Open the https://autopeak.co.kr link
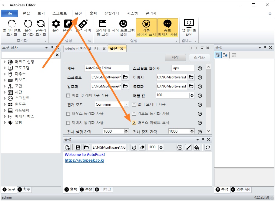Image resolution: width=275 pixels, height=201 pixels. (x=84, y=160)
